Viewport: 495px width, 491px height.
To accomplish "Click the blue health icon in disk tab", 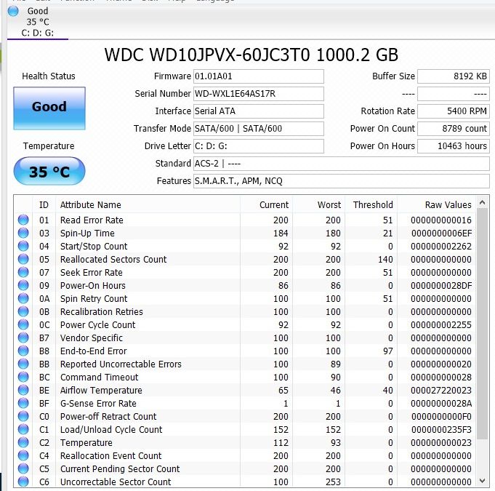I will click(x=13, y=11).
